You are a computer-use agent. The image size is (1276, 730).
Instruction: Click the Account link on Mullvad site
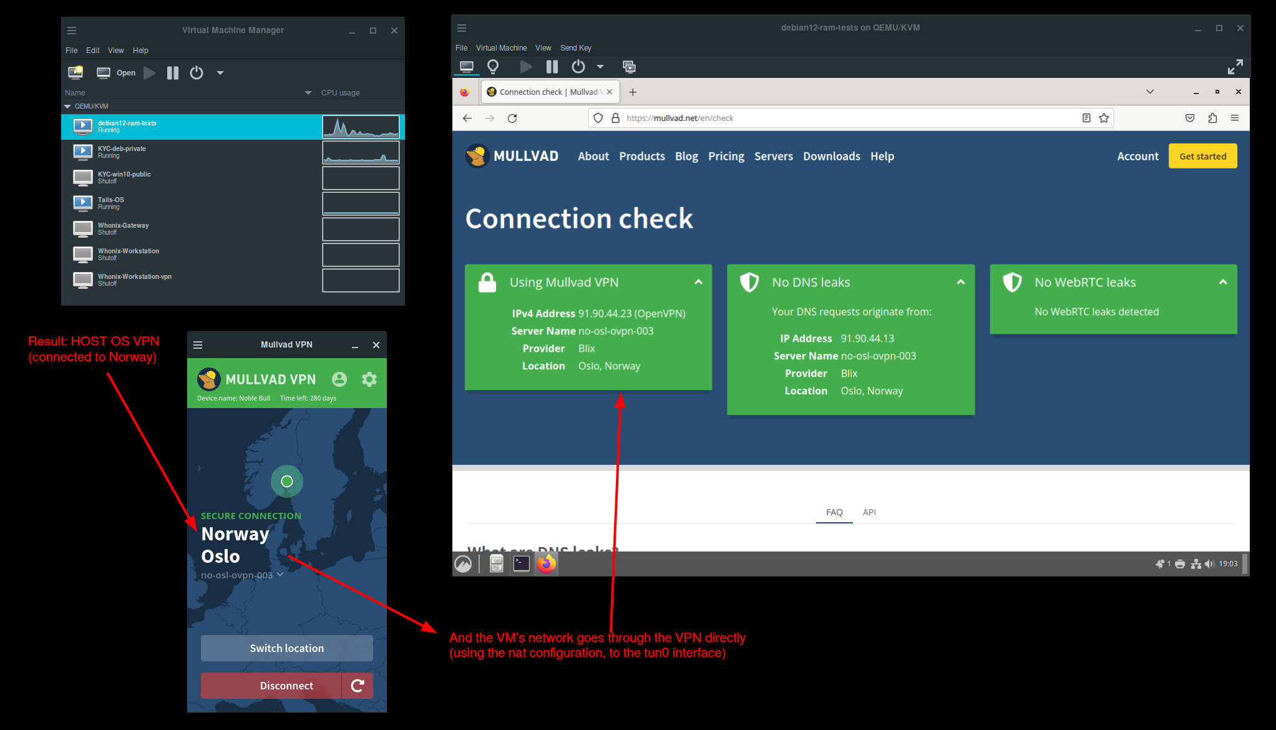(1137, 157)
